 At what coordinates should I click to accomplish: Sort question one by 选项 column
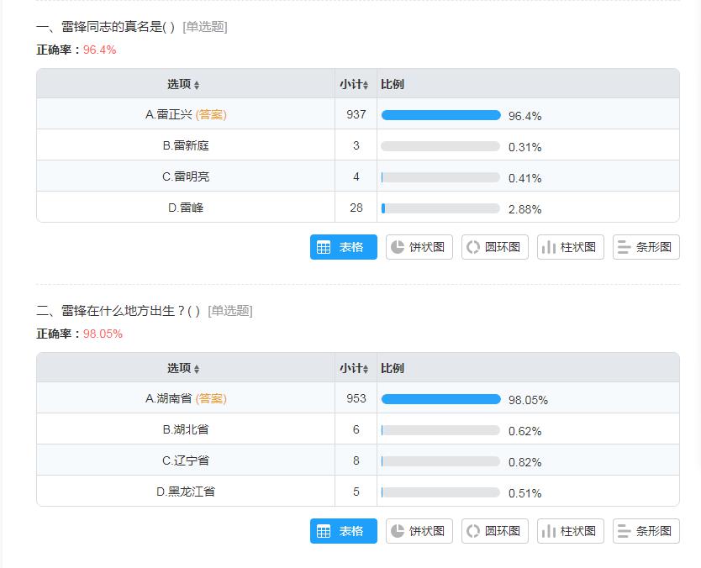pos(184,84)
